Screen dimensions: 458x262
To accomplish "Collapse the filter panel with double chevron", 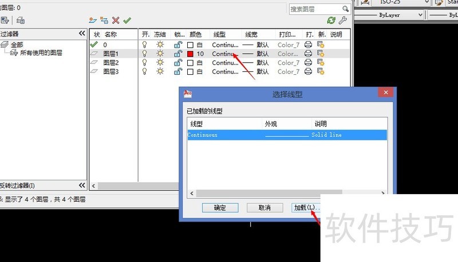I will [x=82, y=34].
